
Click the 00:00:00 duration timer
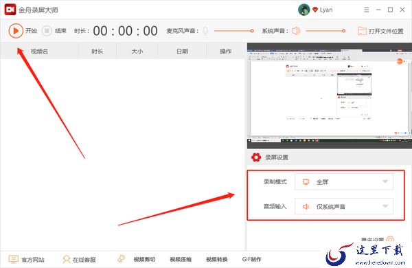pyautogui.click(x=125, y=31)
